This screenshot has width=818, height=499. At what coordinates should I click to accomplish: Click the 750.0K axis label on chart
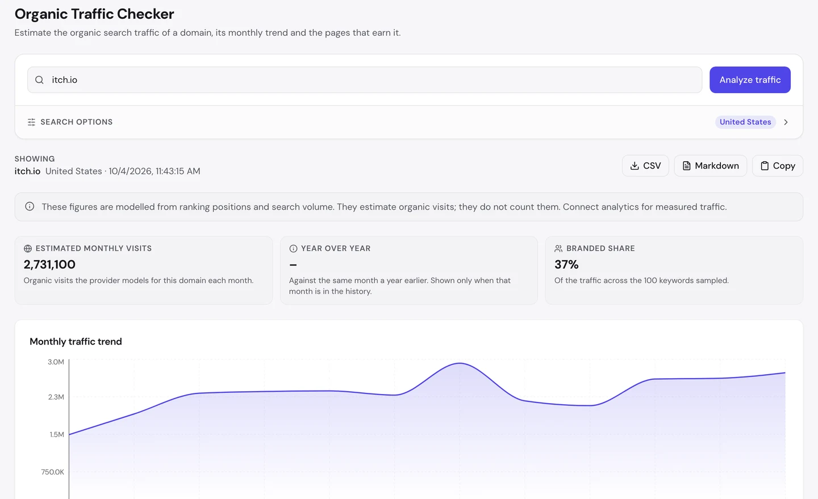click(x=52, y=472)
